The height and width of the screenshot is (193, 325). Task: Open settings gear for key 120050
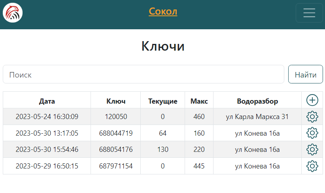point(312,117)
